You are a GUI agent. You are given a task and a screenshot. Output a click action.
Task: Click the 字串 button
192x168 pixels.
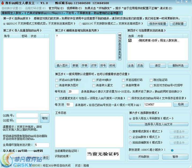(x=84, y=66)
